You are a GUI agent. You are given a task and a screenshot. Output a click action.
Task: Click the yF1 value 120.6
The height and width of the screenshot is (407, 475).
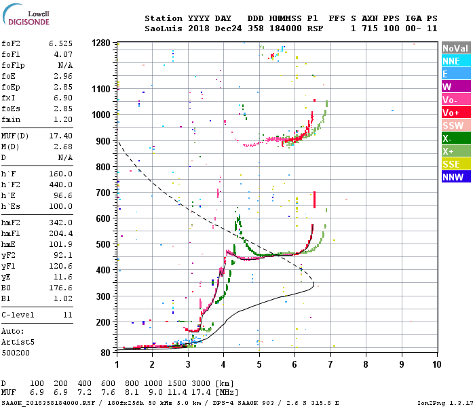click(x=60, y=266)
